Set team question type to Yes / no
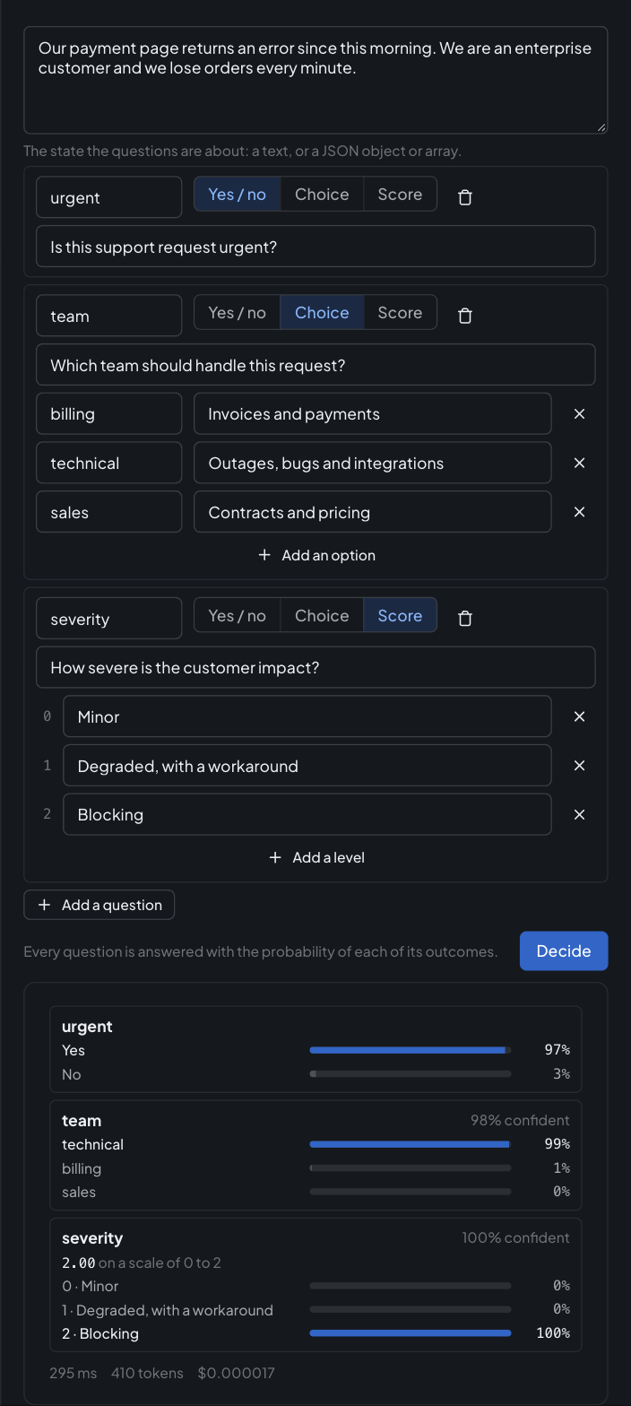 238,313
